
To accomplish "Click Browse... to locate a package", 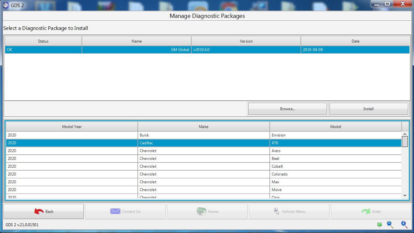I will (x=288, y=109).
